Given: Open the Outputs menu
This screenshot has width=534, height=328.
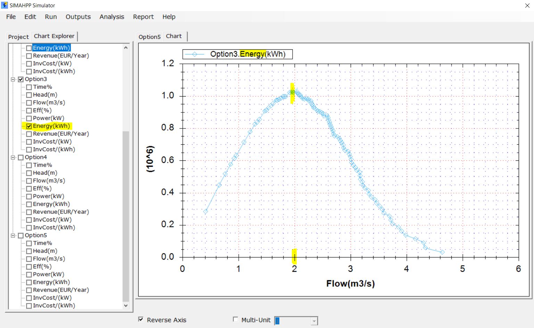Looking at the screenshot, I should (78, 17).
